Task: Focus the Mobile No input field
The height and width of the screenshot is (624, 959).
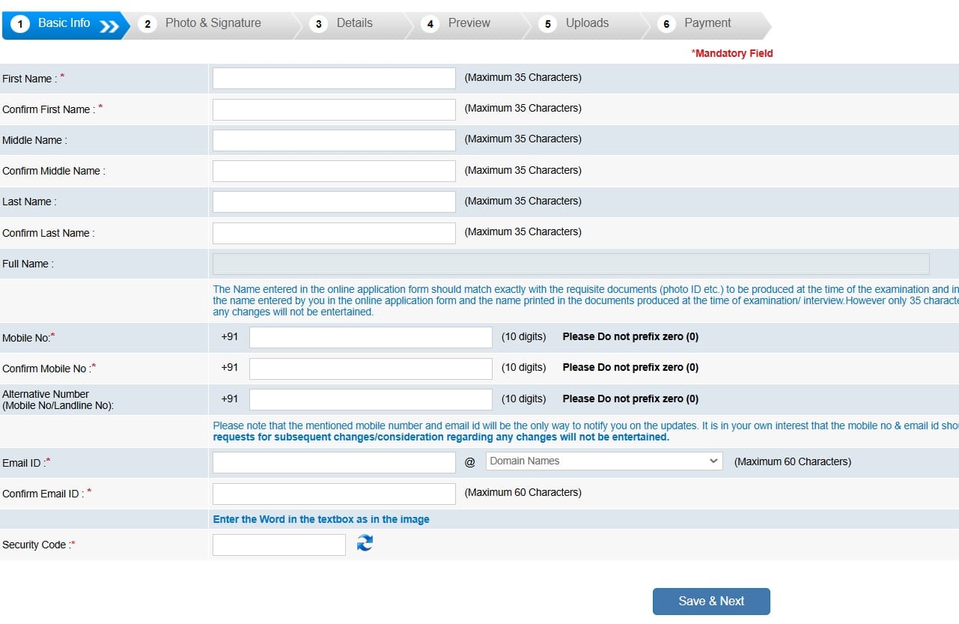Action: [371, 337]
